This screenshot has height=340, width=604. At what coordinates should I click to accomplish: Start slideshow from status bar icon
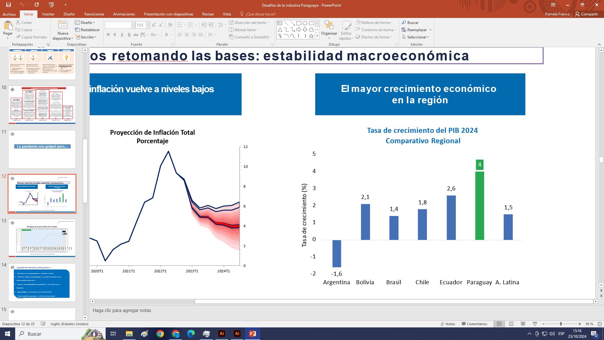tap(535, 324)
